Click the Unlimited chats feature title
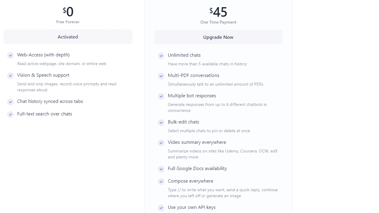This screenshot has width=379, height=213. 184,55
